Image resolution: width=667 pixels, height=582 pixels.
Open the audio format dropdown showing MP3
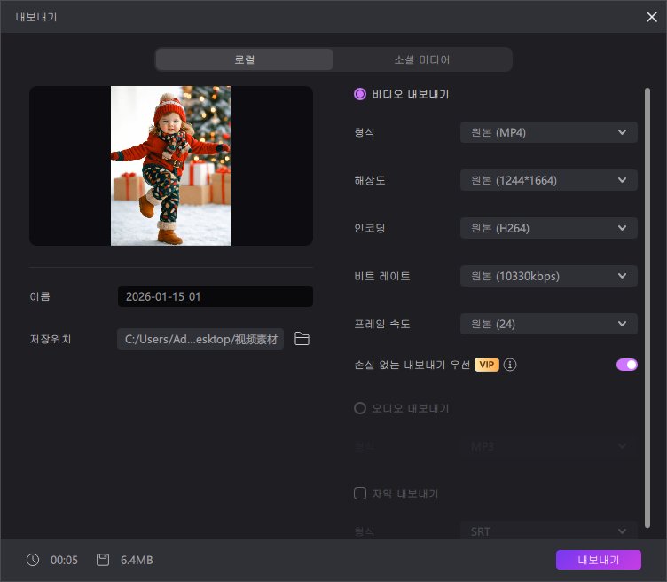549,446
